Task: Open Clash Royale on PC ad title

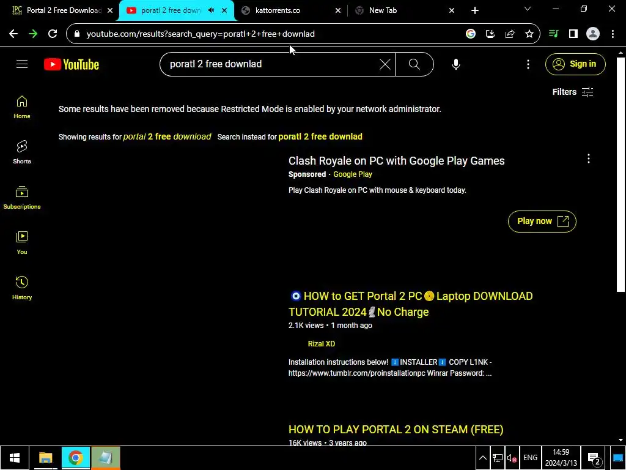Action: tap(396, 161)
